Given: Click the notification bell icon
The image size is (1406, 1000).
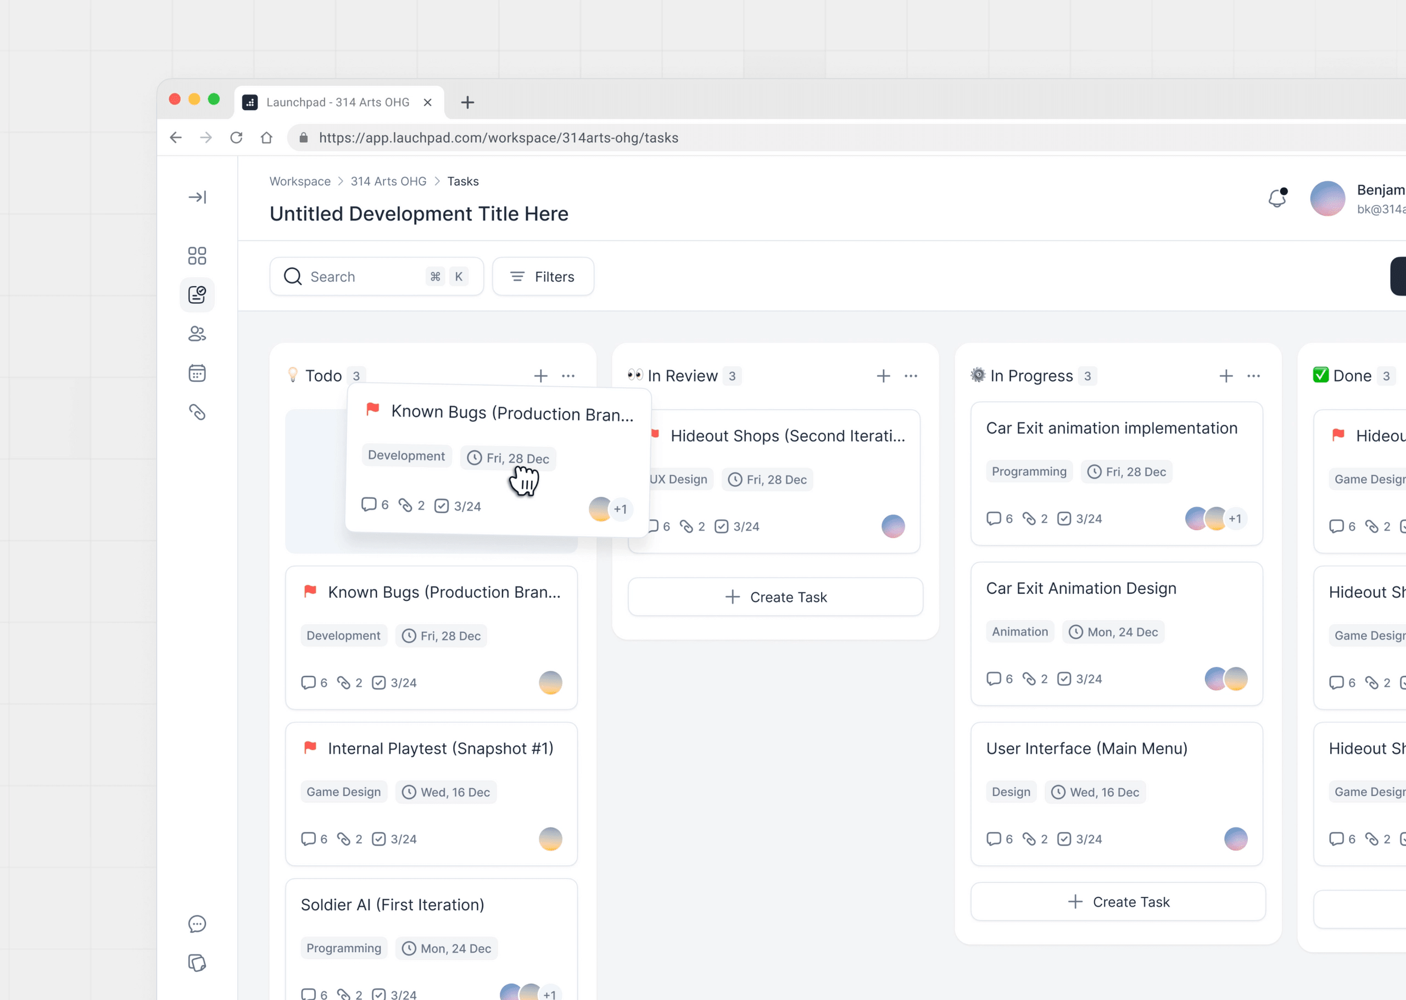Looking at the screenshot, I should click(x=1277, y=198).
